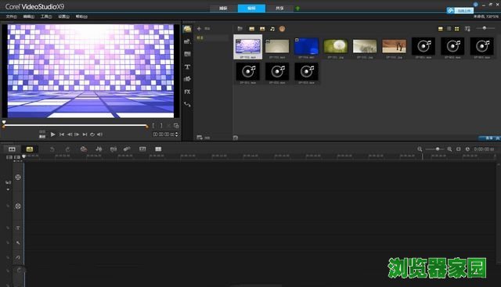
Task: Toggle audio files visibility in library
Action: [x=272, y=29]
